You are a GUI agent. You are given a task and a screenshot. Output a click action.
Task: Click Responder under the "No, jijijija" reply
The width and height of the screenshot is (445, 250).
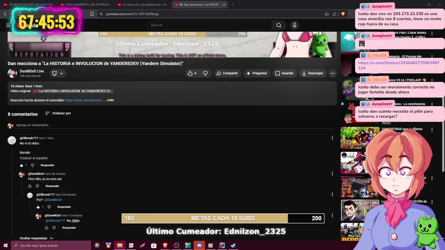click(x=69, y=228)
